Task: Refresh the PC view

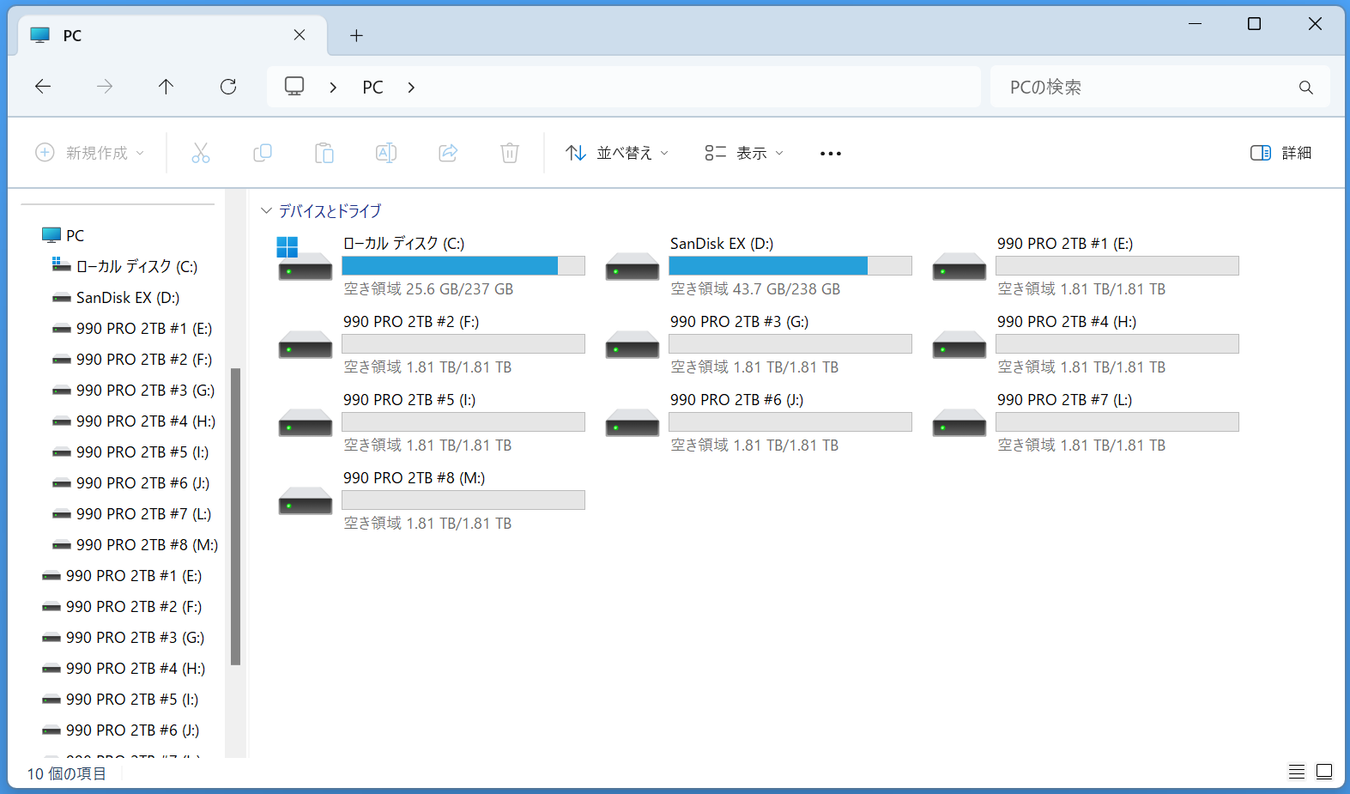Action: point(228,86)
